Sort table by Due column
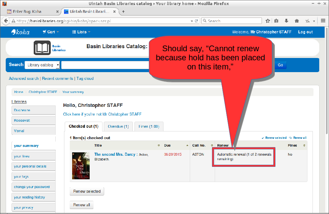The width and height of the screenshot is (329, 214). click(x=187, y=146)
